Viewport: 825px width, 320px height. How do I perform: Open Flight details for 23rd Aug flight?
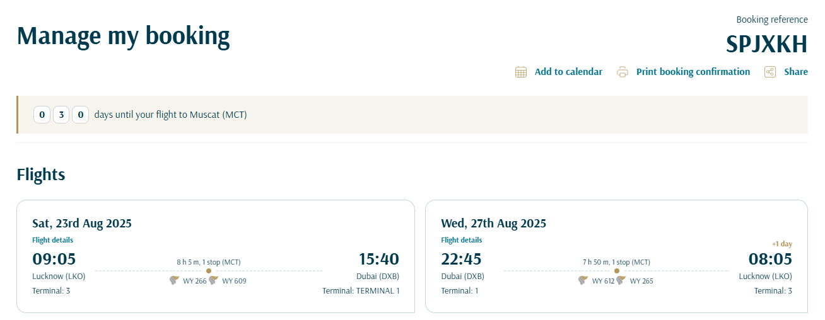[x=53, y=240]
